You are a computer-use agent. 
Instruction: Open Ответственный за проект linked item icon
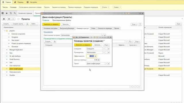click(105, 35)
